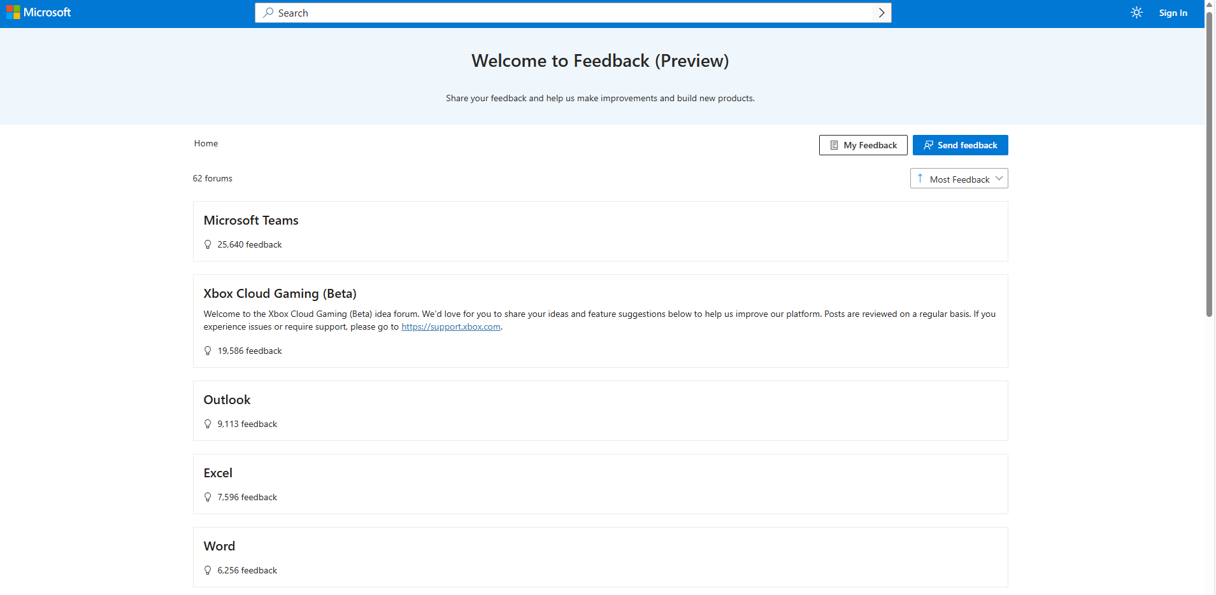Click the lightbulb icon under Xbox Cloud Gaming

pos(208,351)
